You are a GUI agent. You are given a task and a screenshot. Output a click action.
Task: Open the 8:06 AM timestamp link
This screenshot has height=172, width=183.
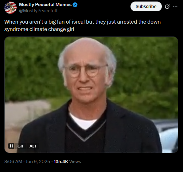click(13, 162)
